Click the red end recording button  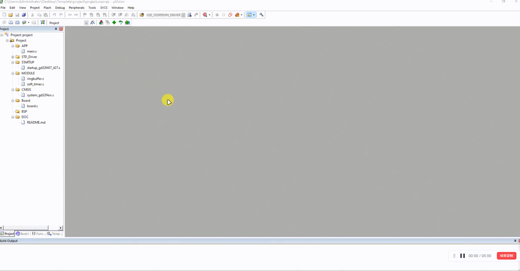tap(506, 256)
